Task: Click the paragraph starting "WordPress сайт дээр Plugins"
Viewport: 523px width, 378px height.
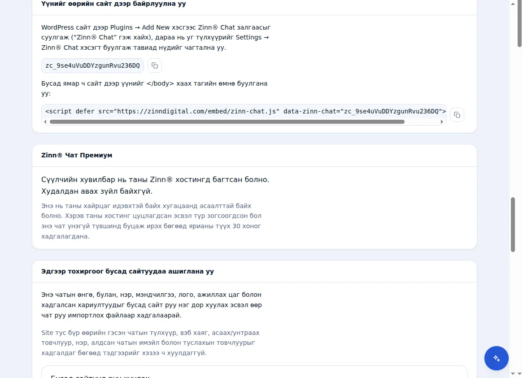Action: [x=156, y=37]
